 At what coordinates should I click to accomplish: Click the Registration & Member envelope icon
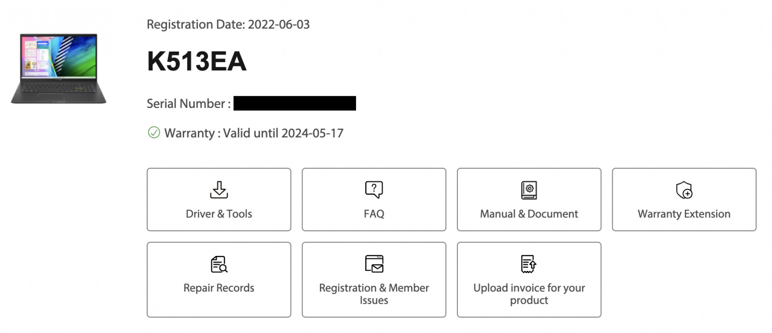tap(374, 264)
